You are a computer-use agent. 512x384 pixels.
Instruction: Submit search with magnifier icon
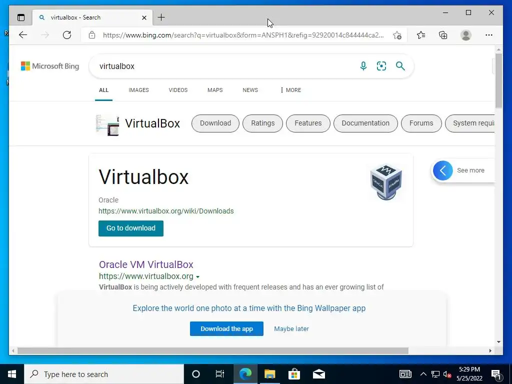[400, 66]
